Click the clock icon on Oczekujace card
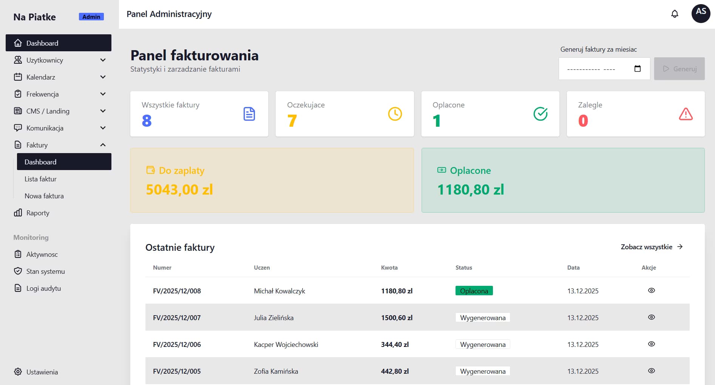Viewport: 715px width, 385px height. (395, 114)
